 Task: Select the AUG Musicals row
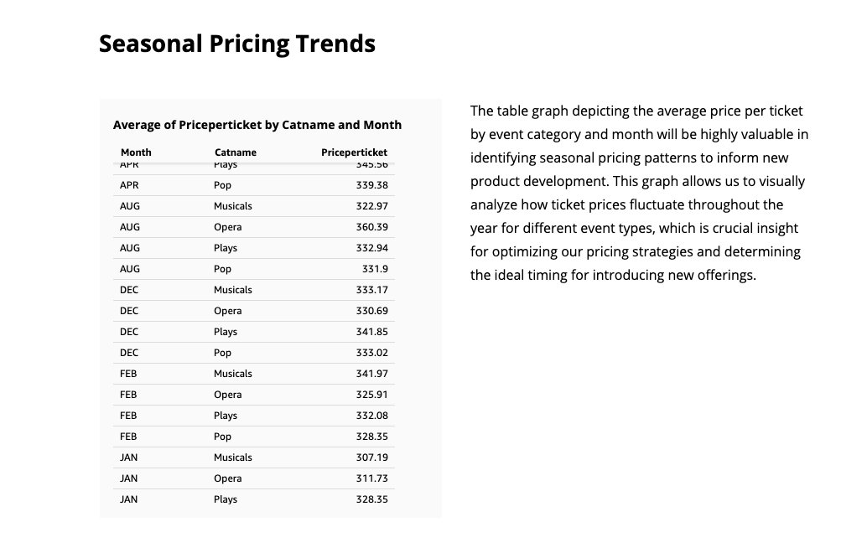coord(254,206)
